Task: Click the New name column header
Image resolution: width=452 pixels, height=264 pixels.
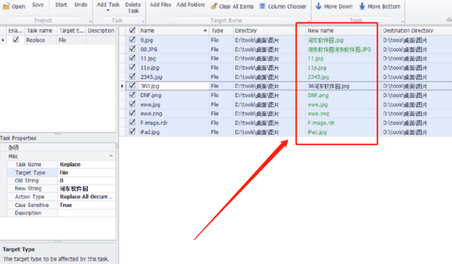Action: [x=343, y=30]
